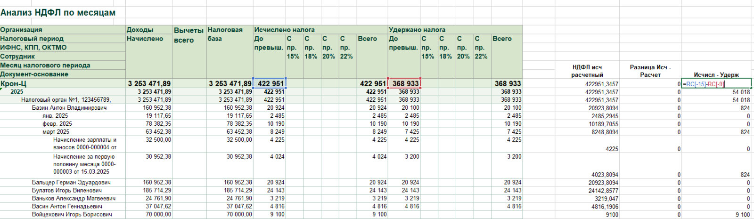Screen dimensions: 754x219
Task: Click the февр. 2025 month row
Action: [57, 124]
